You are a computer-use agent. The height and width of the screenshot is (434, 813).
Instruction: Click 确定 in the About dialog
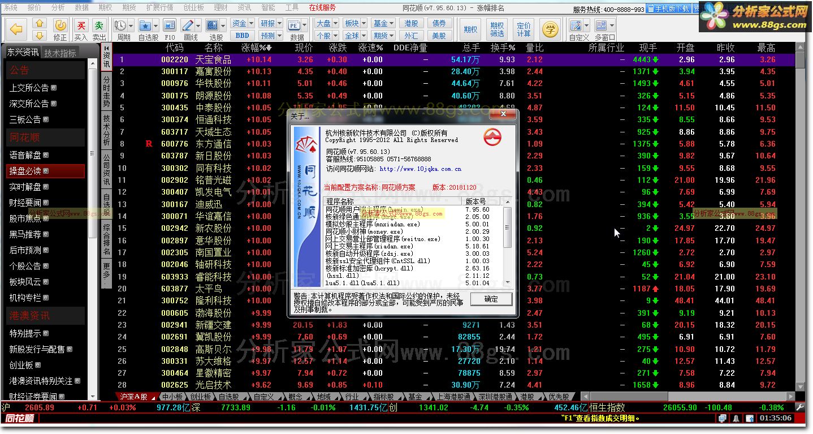[x=491, y=299]
